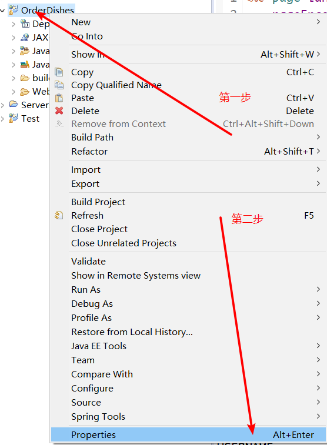Choose Validate from the menu
This screenshot has width=327, height=445.
(188, 261)
